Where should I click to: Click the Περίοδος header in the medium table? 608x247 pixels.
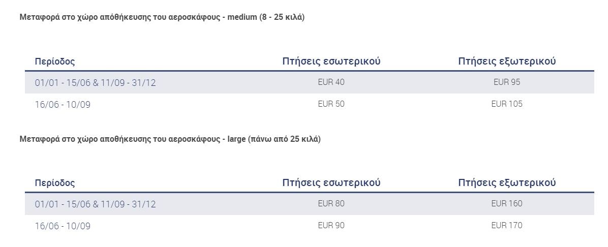(x=55, y=62)
